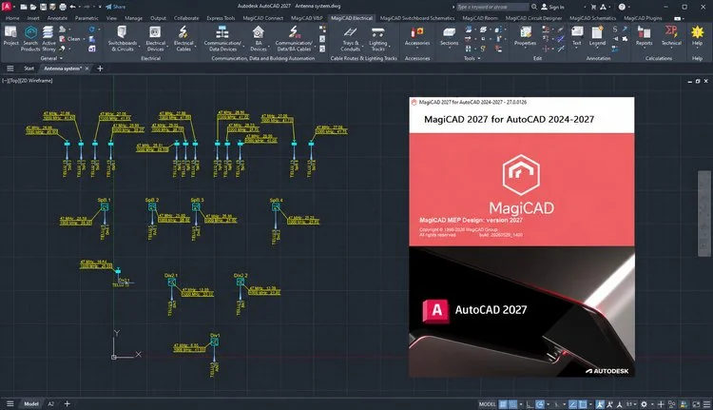Click the Sign In button
The width and height of the screenshot is (713, 410).
pos(552,7)
